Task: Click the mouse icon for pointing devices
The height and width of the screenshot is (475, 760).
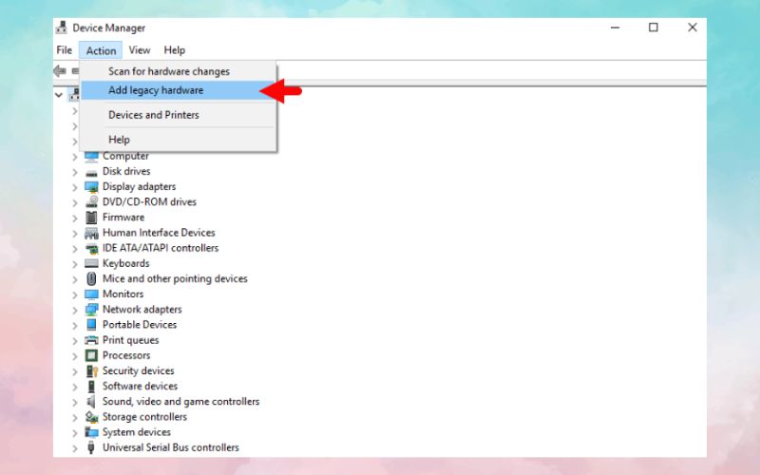Action: [x=91, y=278]
